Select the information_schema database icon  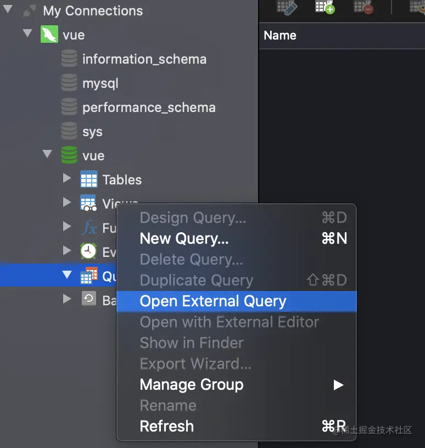pyautogui.click(x=69, y=59)
